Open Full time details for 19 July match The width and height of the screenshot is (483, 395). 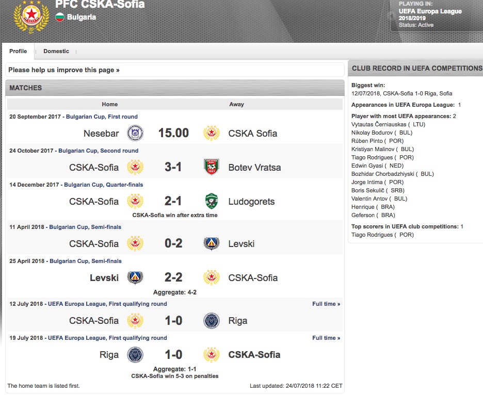pyautogui.click(x=326, y=338)
